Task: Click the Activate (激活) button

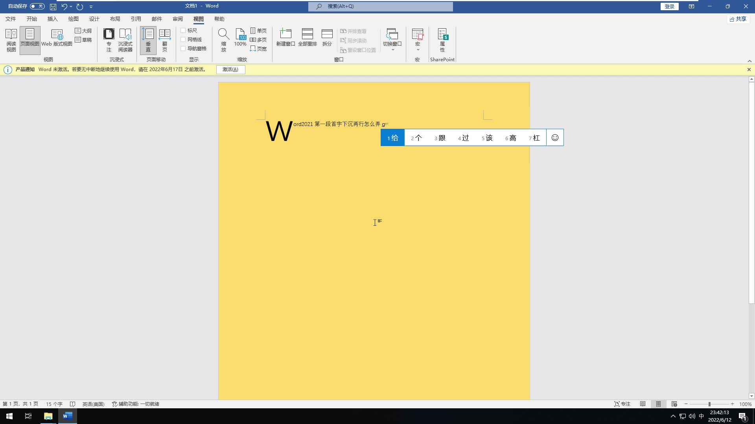Action: tap(230, 69)
